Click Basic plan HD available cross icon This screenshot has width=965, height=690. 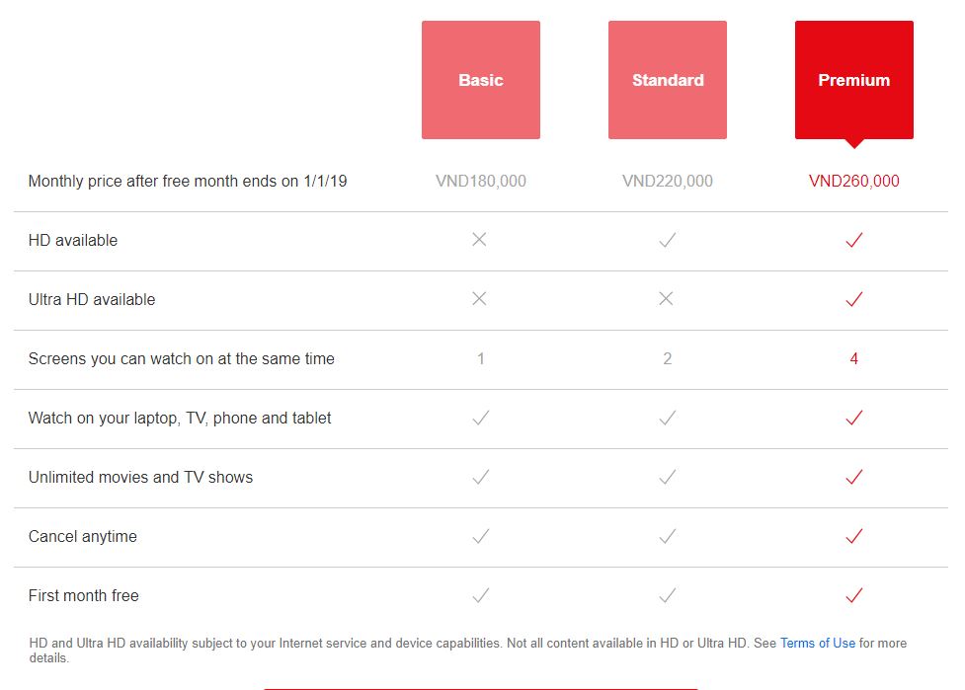pyautogui.click(x=480, y=240)
